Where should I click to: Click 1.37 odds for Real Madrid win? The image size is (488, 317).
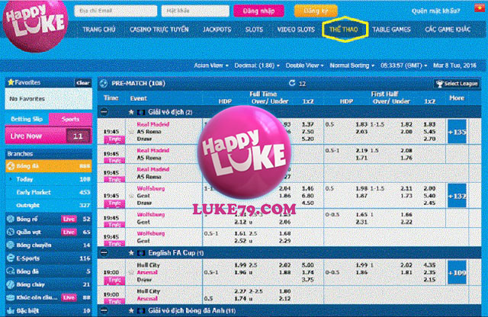tap(307, 124)
